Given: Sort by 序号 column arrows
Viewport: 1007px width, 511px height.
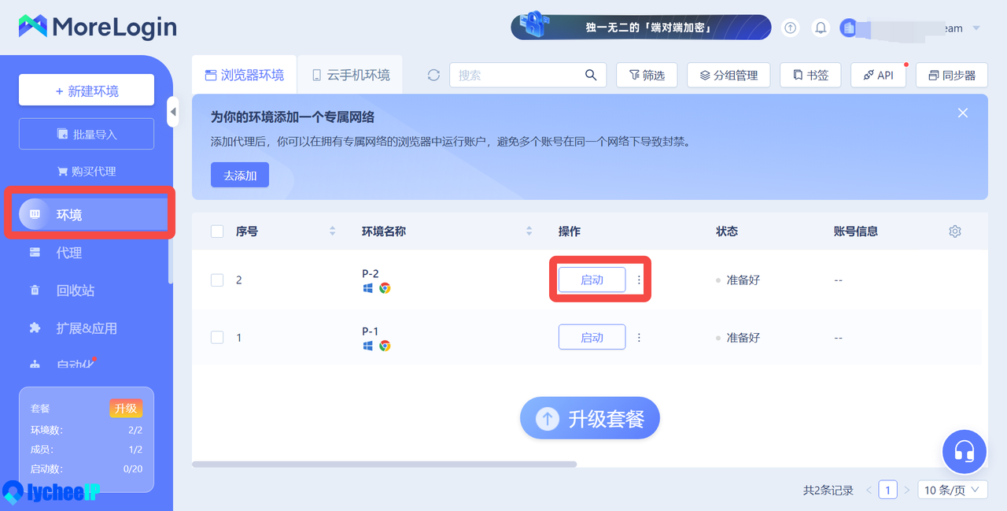Looking at the screenshot, I should coord(332,231).
